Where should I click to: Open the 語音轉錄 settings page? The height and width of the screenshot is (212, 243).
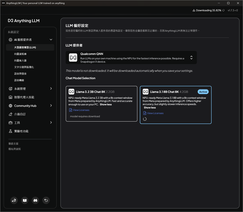point(19,80)
